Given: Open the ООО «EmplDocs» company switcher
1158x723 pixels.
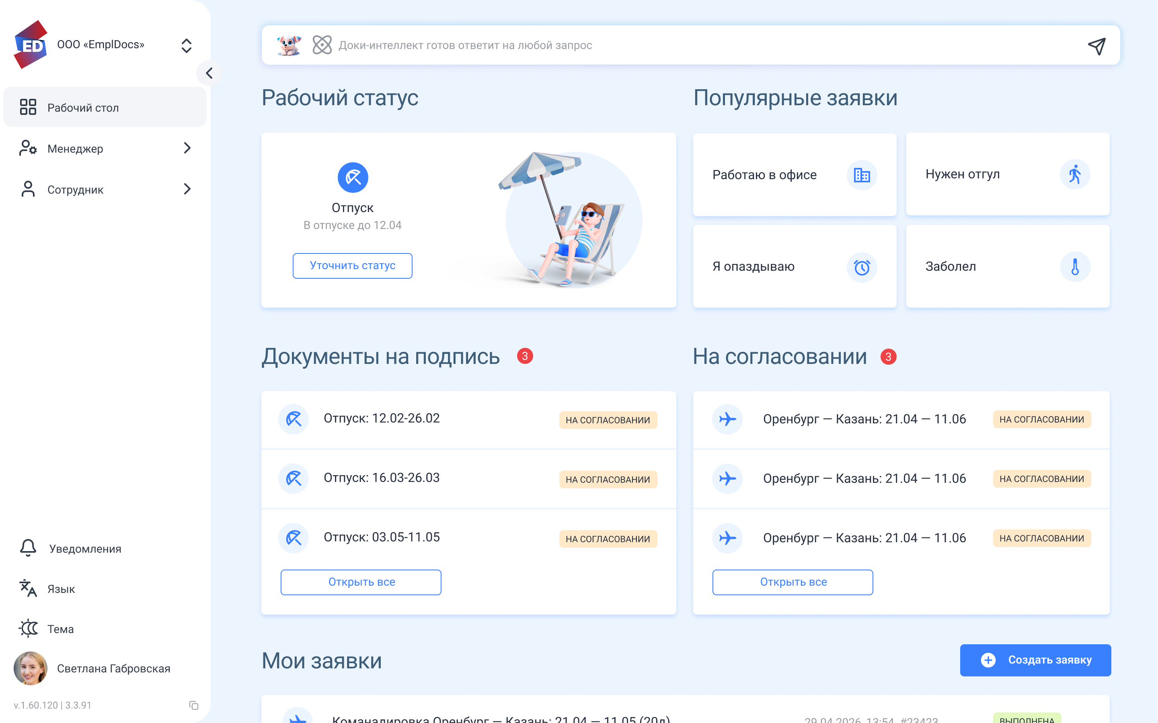Looking at the screenshot, I should coord(186,46).
